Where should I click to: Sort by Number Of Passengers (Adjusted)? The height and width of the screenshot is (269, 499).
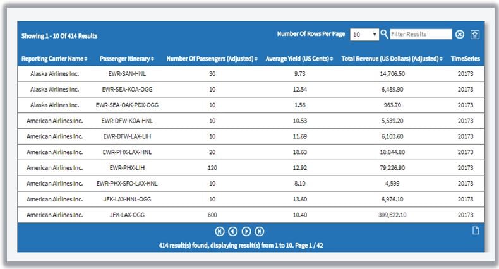click(x=212, y=59)
